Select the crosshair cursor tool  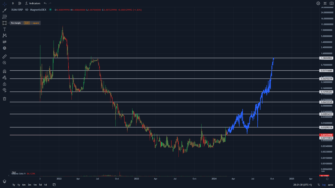[x=4, y=4]
